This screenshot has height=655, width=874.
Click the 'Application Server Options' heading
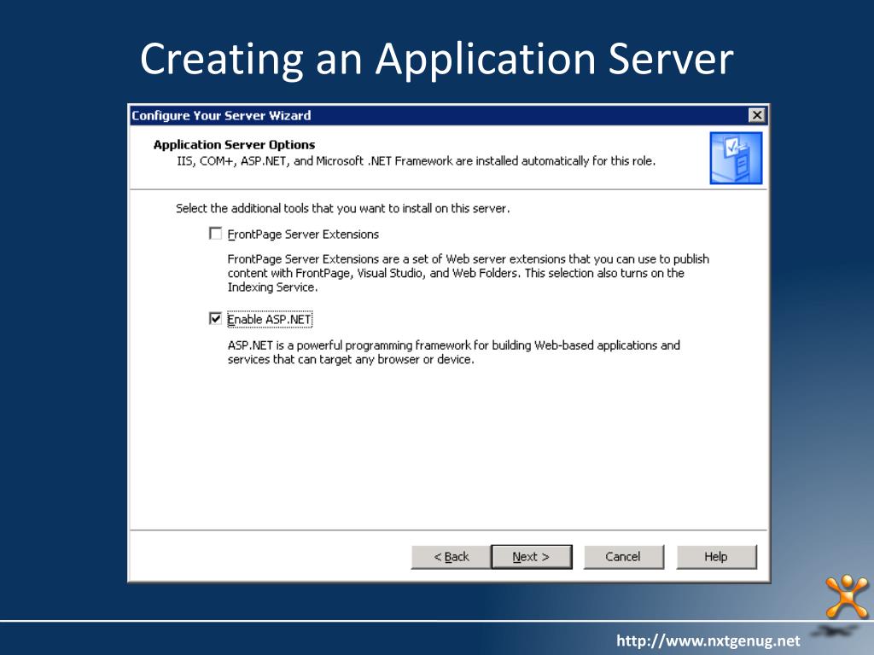pos(234,145)
